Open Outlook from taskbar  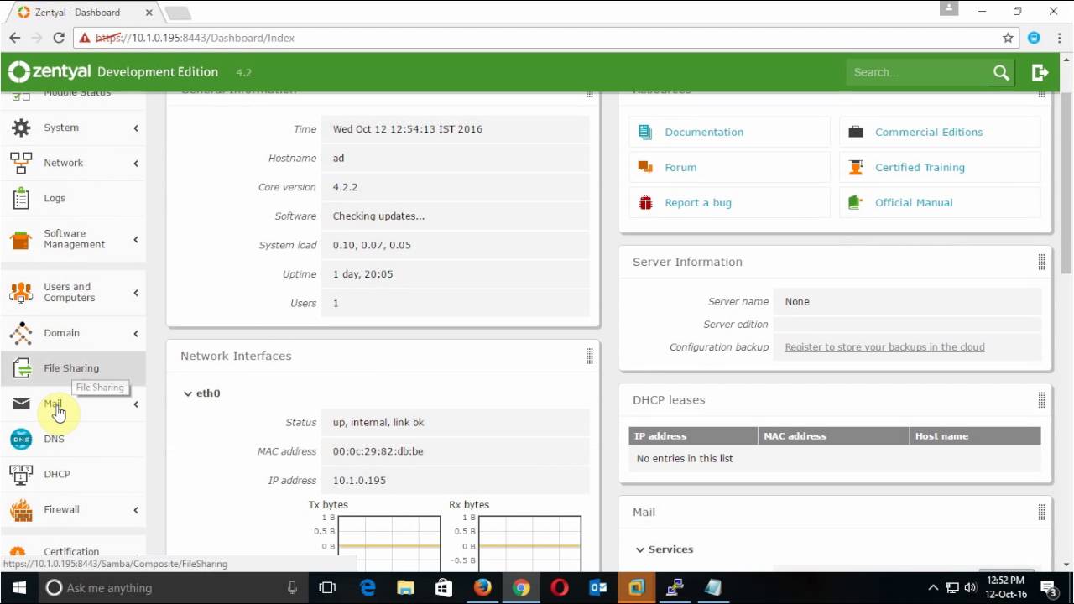click(598, 587)
